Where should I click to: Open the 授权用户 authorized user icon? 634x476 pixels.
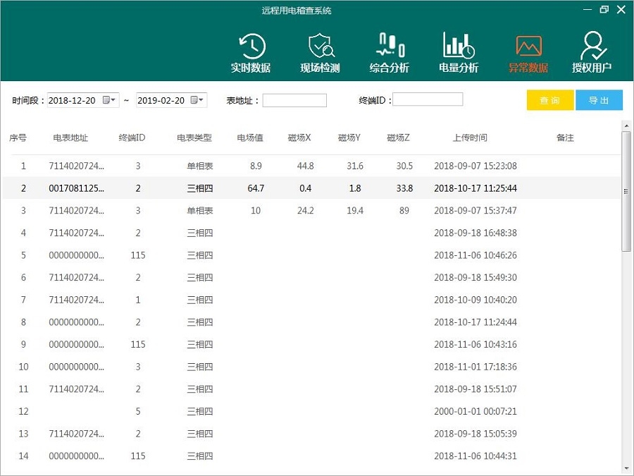point(592,53)
